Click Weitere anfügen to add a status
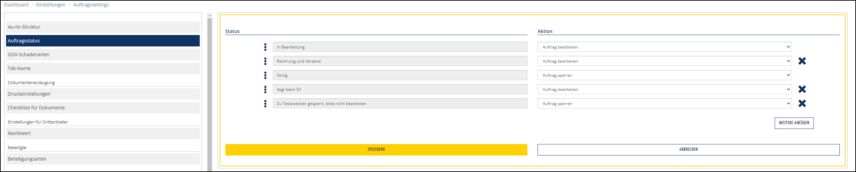Image resolution: width=856 pixels, height=172 pixels. (794, 123)
